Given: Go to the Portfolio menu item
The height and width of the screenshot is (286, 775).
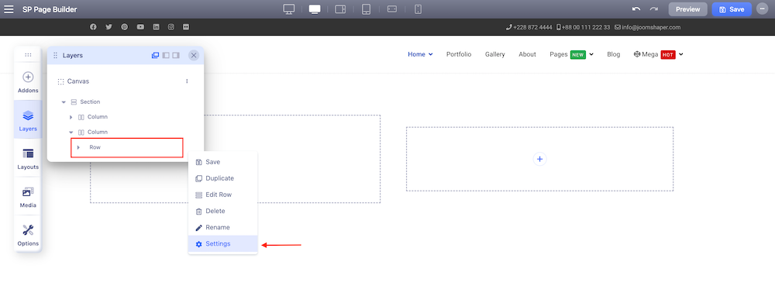Looking at the screenshot, I should pos(459,54).
